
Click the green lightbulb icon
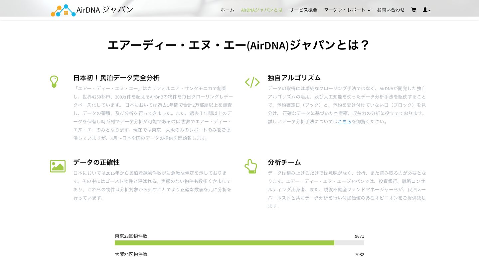point(54,82)
